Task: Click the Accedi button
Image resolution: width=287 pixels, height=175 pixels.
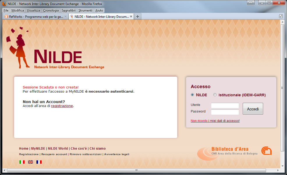Action: (253, 109)
